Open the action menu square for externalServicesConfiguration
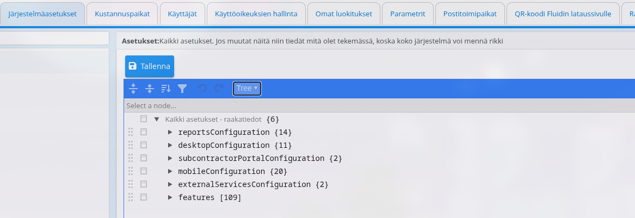Screen dimensions: 635x218 [144, 184]
